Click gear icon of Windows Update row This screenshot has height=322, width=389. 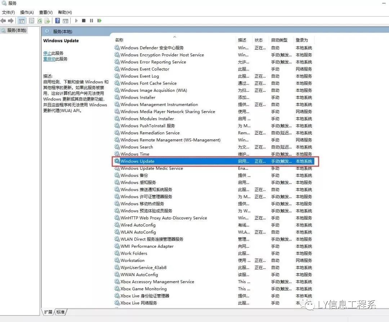pos(117,161)
